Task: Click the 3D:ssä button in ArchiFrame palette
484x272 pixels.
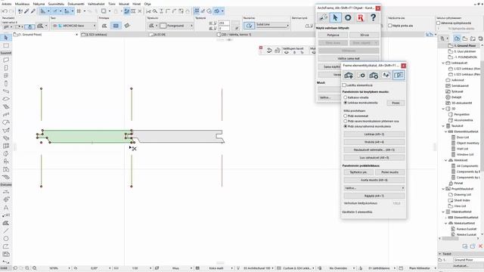Action: (365, 35)
